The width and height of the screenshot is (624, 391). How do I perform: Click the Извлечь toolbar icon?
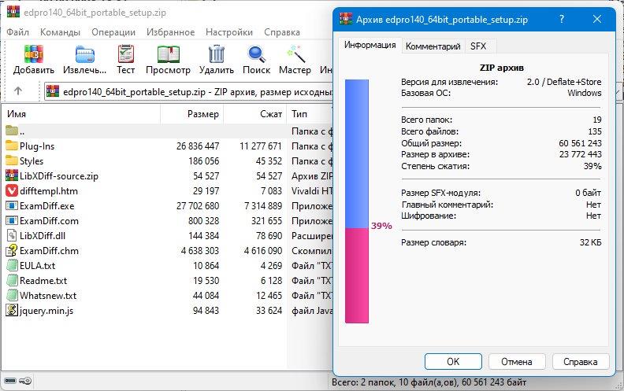(85, 54)
